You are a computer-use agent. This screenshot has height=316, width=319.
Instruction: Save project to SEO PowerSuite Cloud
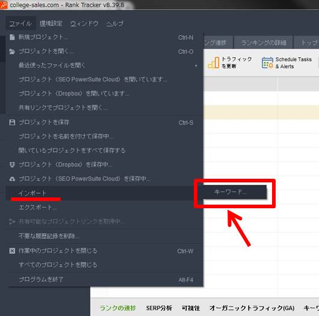(x=104, y=179)
